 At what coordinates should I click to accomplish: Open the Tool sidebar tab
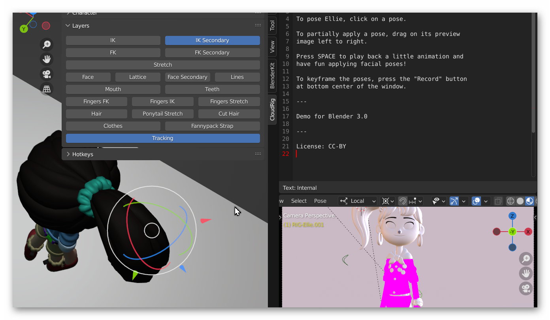272,25
